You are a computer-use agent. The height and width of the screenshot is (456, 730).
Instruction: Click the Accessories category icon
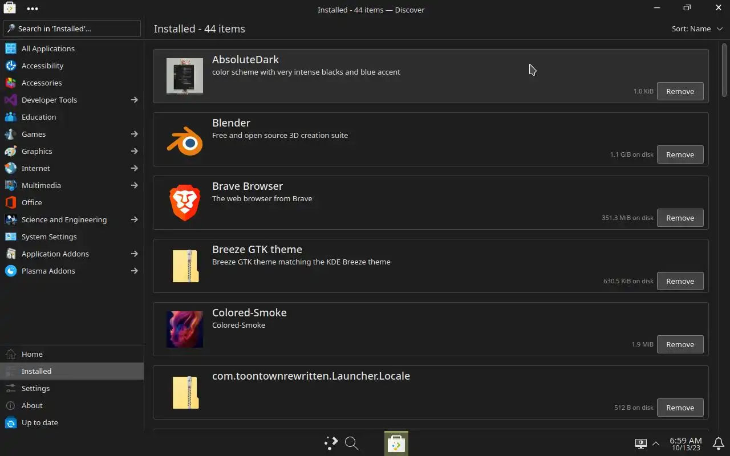click(11, 83)
